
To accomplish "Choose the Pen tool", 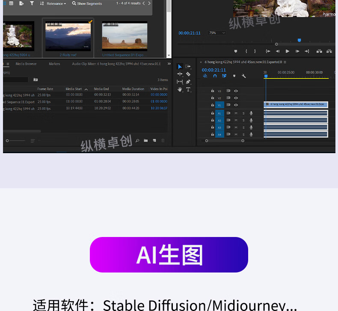I will coord(188,82).
